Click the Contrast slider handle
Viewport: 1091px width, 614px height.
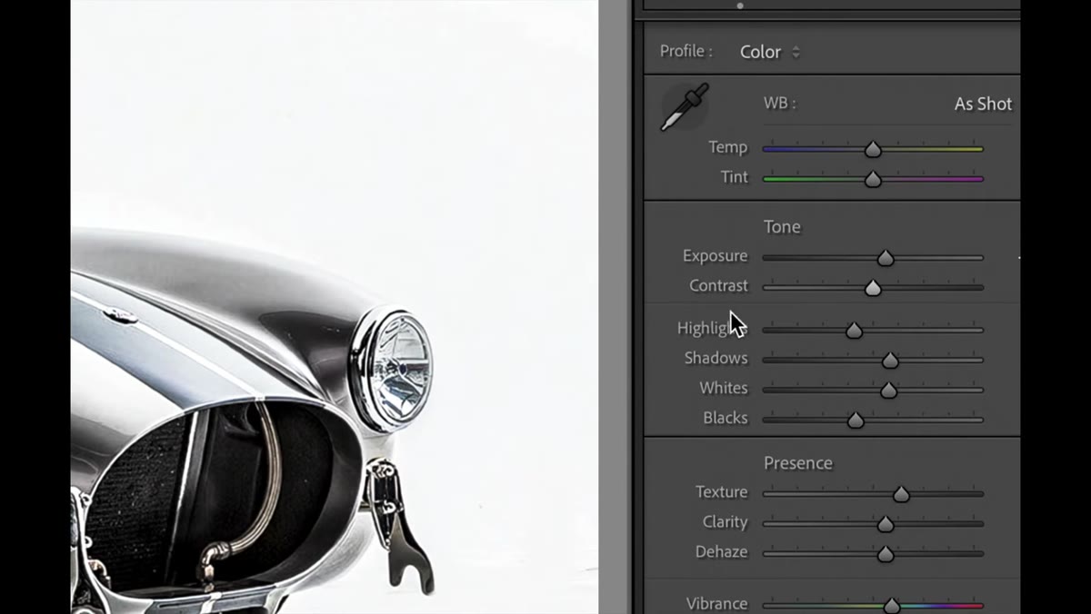(873, 288)
